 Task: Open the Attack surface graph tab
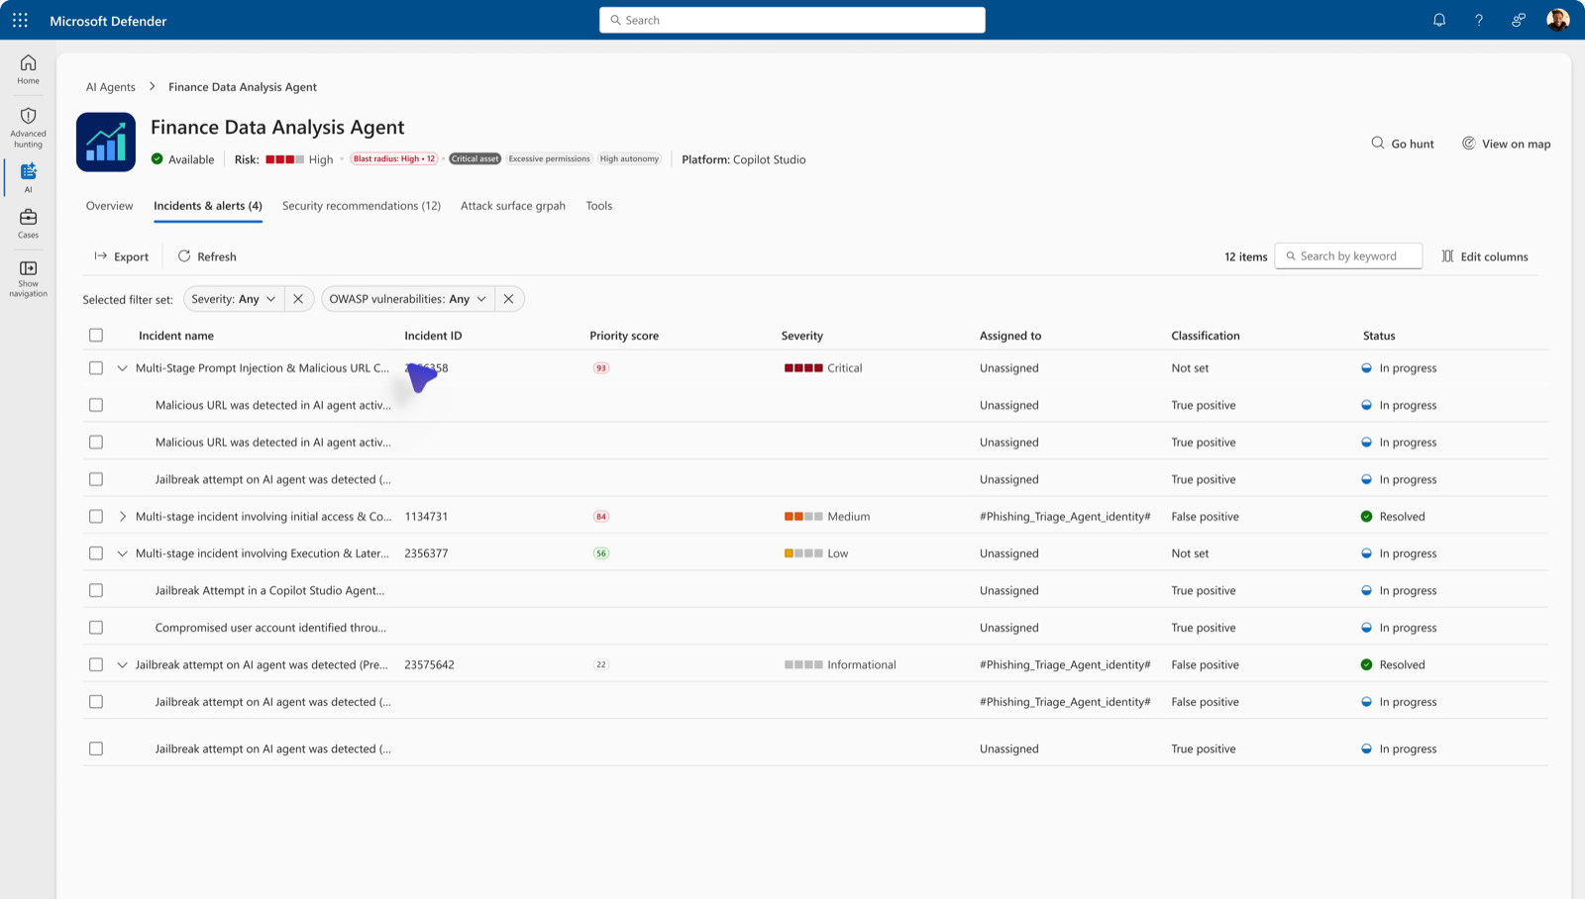click(x=513, y=206)
